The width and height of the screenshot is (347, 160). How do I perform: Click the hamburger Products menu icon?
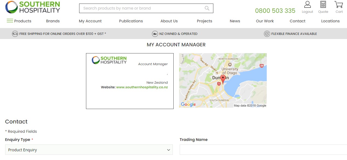point(10,21)
